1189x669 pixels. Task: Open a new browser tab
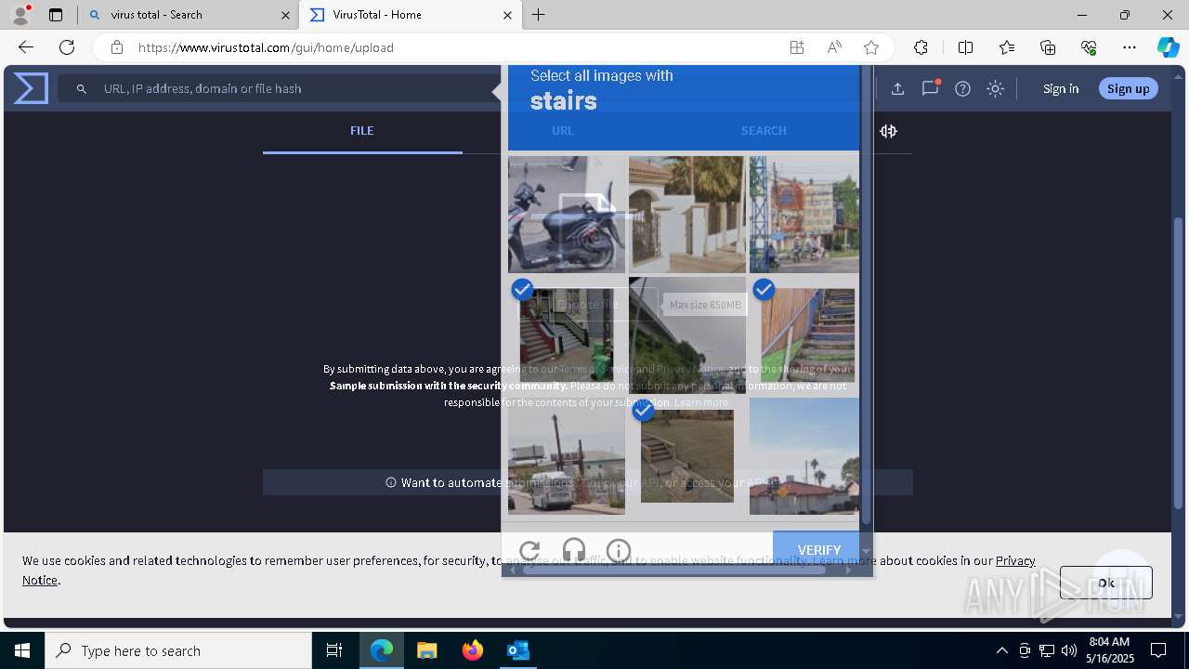point(539,15)
